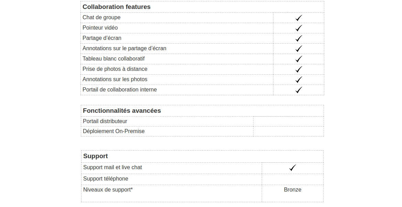Click the Portail distributeur row label

[x=105, y=121]
